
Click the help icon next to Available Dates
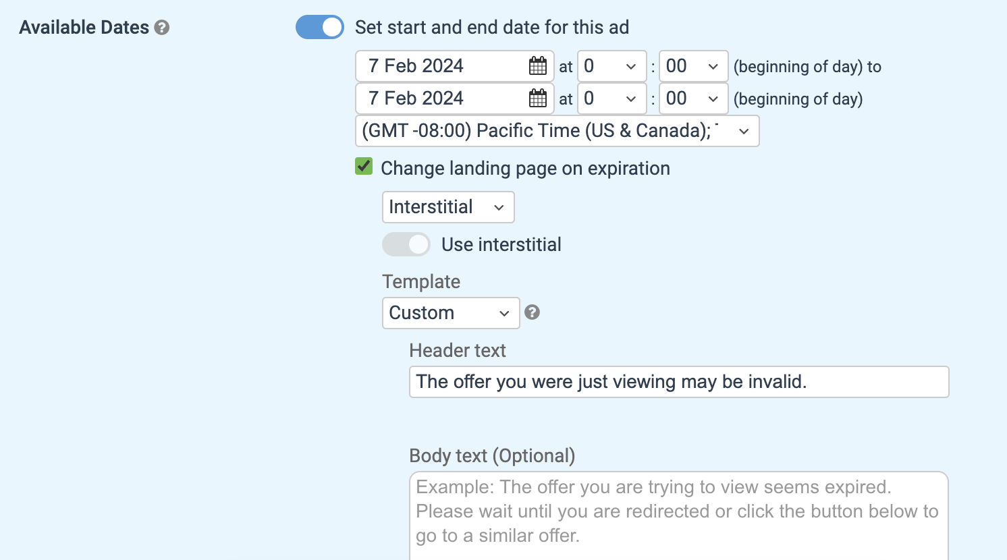point(161,28)
